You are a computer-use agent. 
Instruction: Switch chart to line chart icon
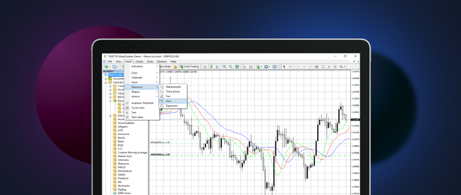(217, 67)
